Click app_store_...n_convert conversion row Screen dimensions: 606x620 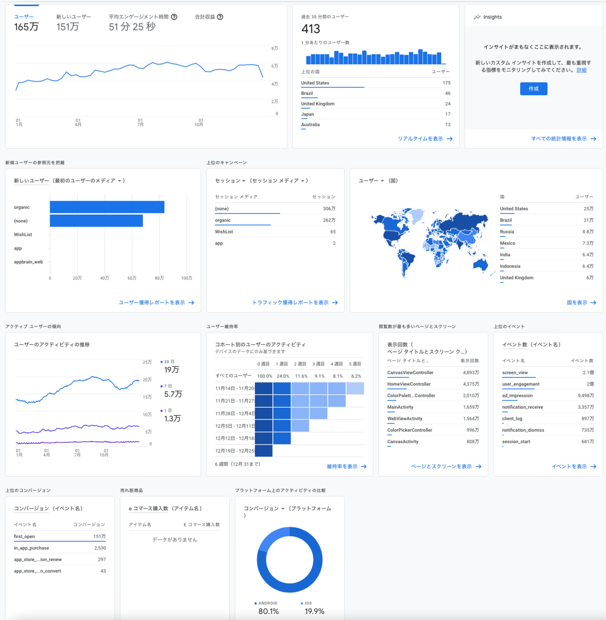pyautogui.click(x=60, y=571)
